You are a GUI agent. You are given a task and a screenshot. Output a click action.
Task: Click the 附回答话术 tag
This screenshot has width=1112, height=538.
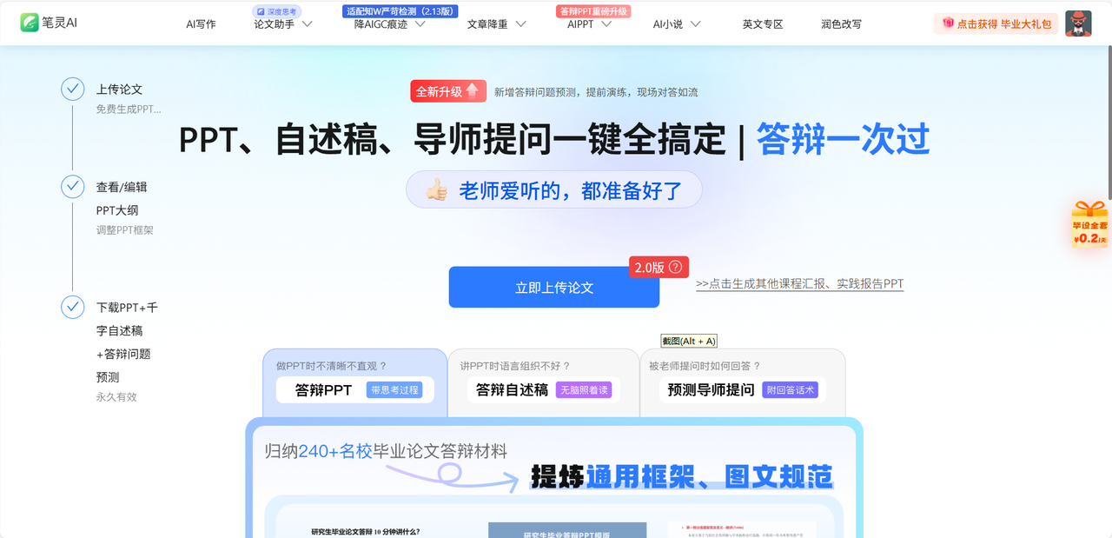tap(791, 390)
